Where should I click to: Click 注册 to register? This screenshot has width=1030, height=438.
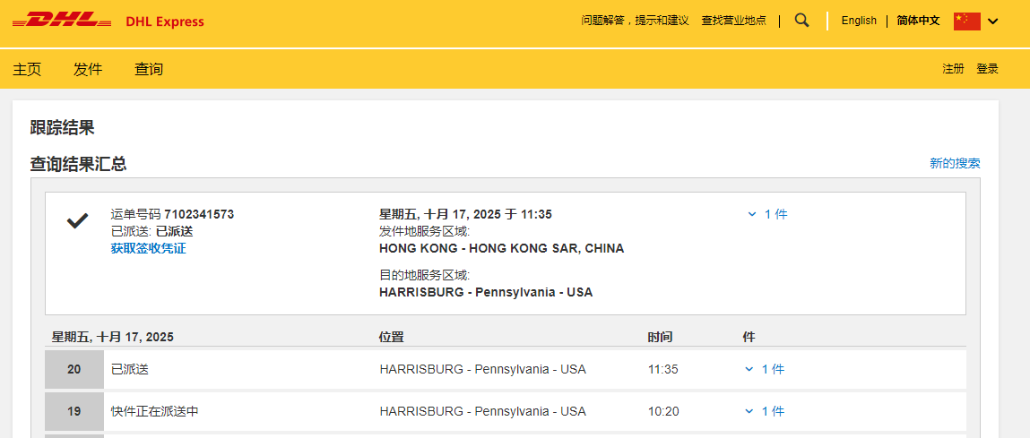click(953, 69)
